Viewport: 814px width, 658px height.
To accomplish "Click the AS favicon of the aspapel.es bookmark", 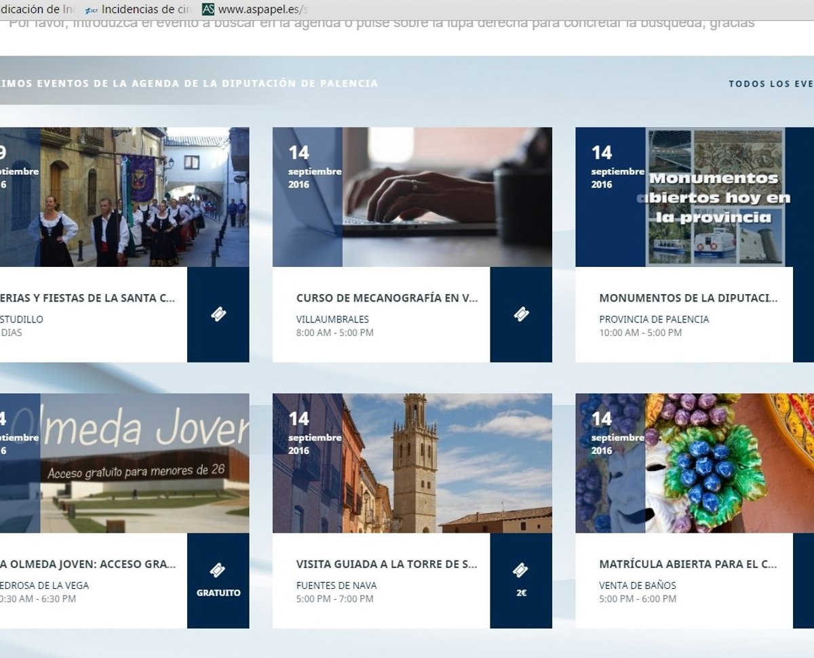I will pyautogui.click(x=208, y=9).
